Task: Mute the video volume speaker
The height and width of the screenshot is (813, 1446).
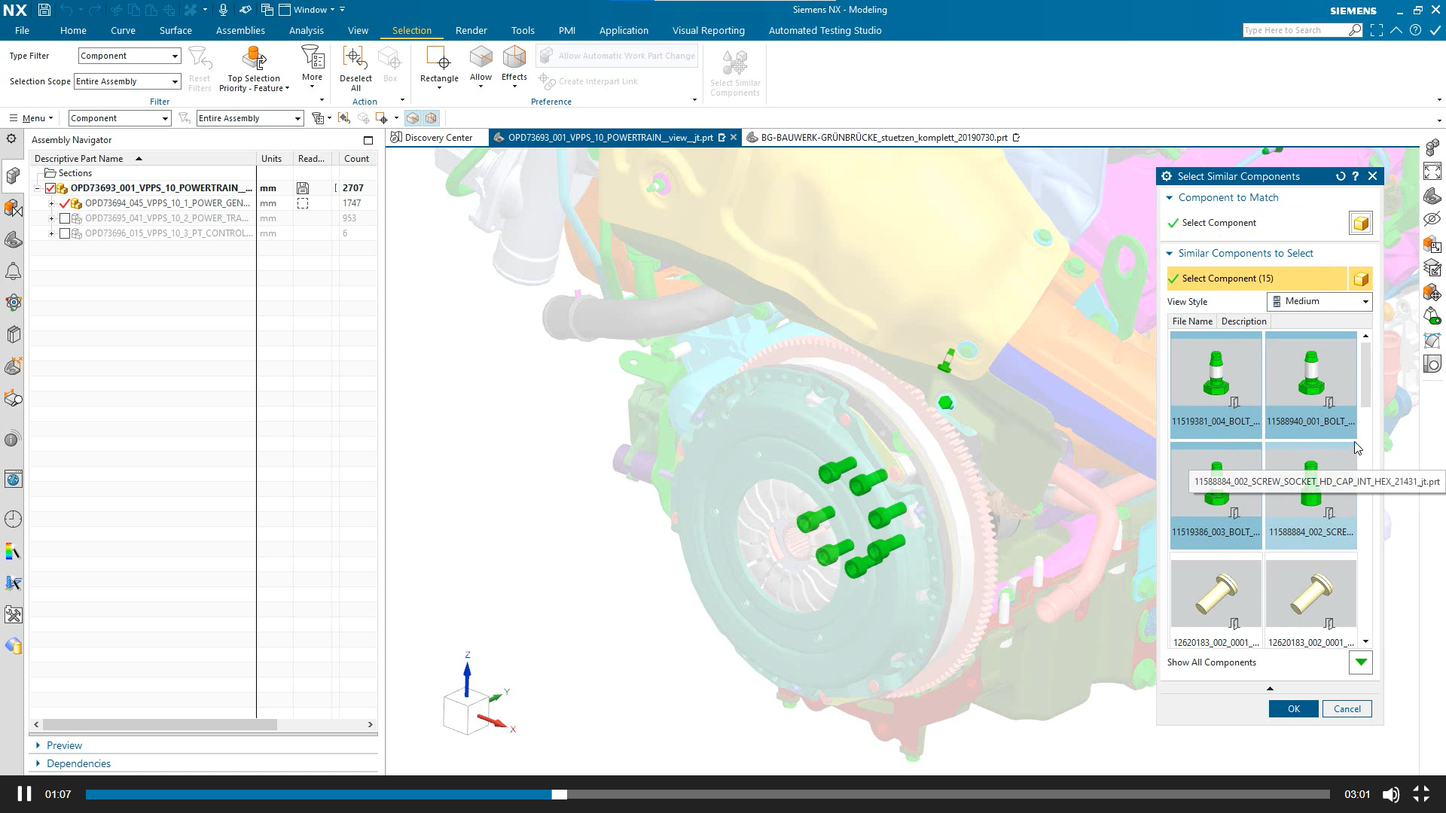Action: (1390, 794)
